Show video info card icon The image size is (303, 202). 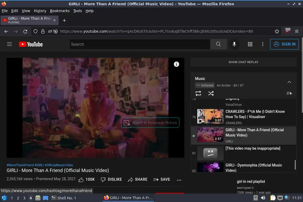[176, 64]
